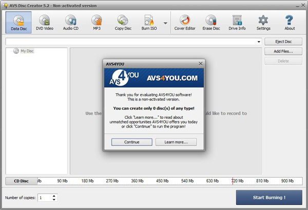Click the CD Disc capacity button

[21, 181]
